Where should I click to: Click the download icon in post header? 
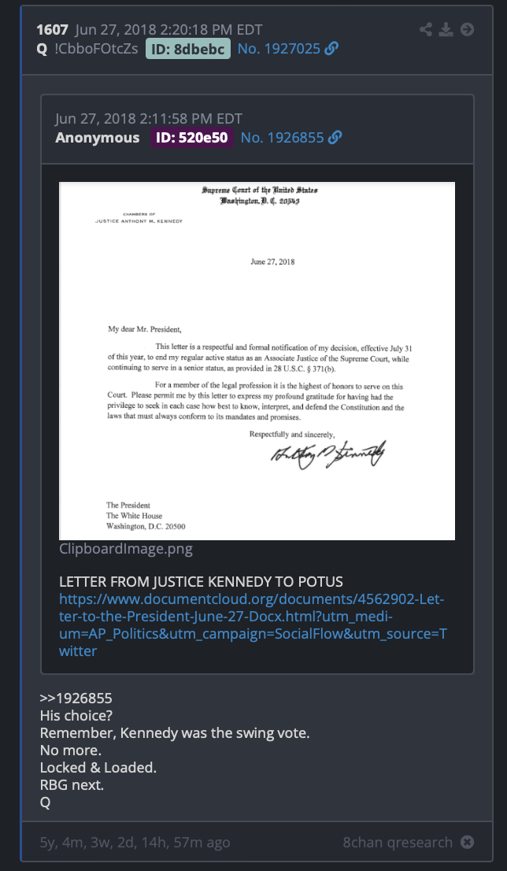tap(446, 29)
